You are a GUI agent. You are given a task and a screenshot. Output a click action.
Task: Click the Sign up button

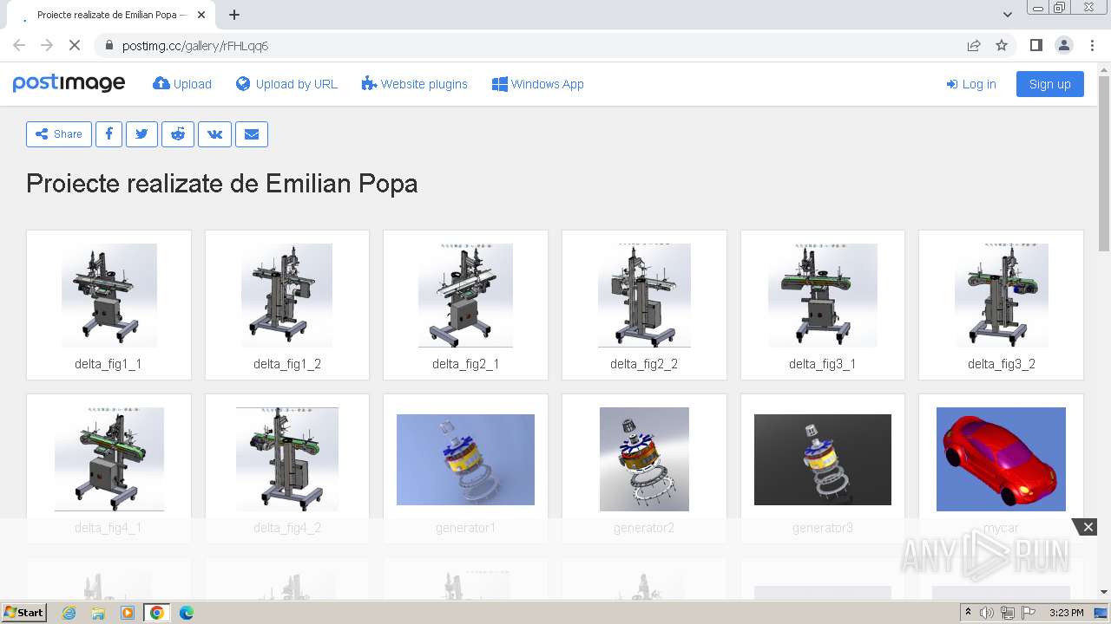pyautogui.click(x=1049, y=84)
